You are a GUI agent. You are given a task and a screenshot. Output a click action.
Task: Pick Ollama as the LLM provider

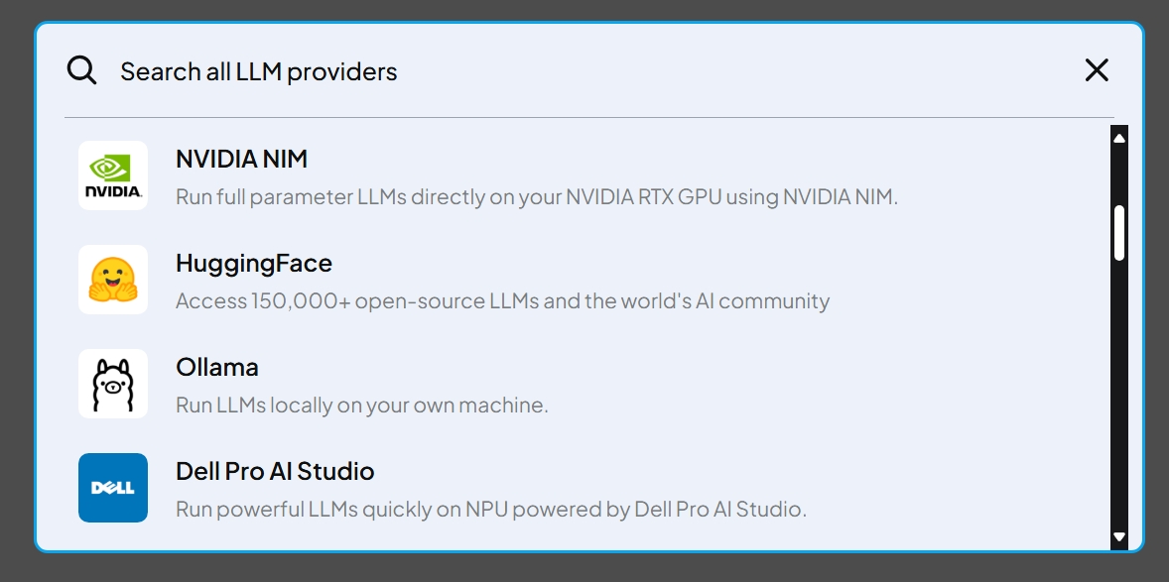tap(216, 367)
